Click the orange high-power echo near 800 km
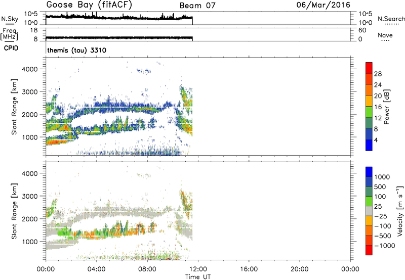Viewport: 405px width, 280px height. pos(56,142)
